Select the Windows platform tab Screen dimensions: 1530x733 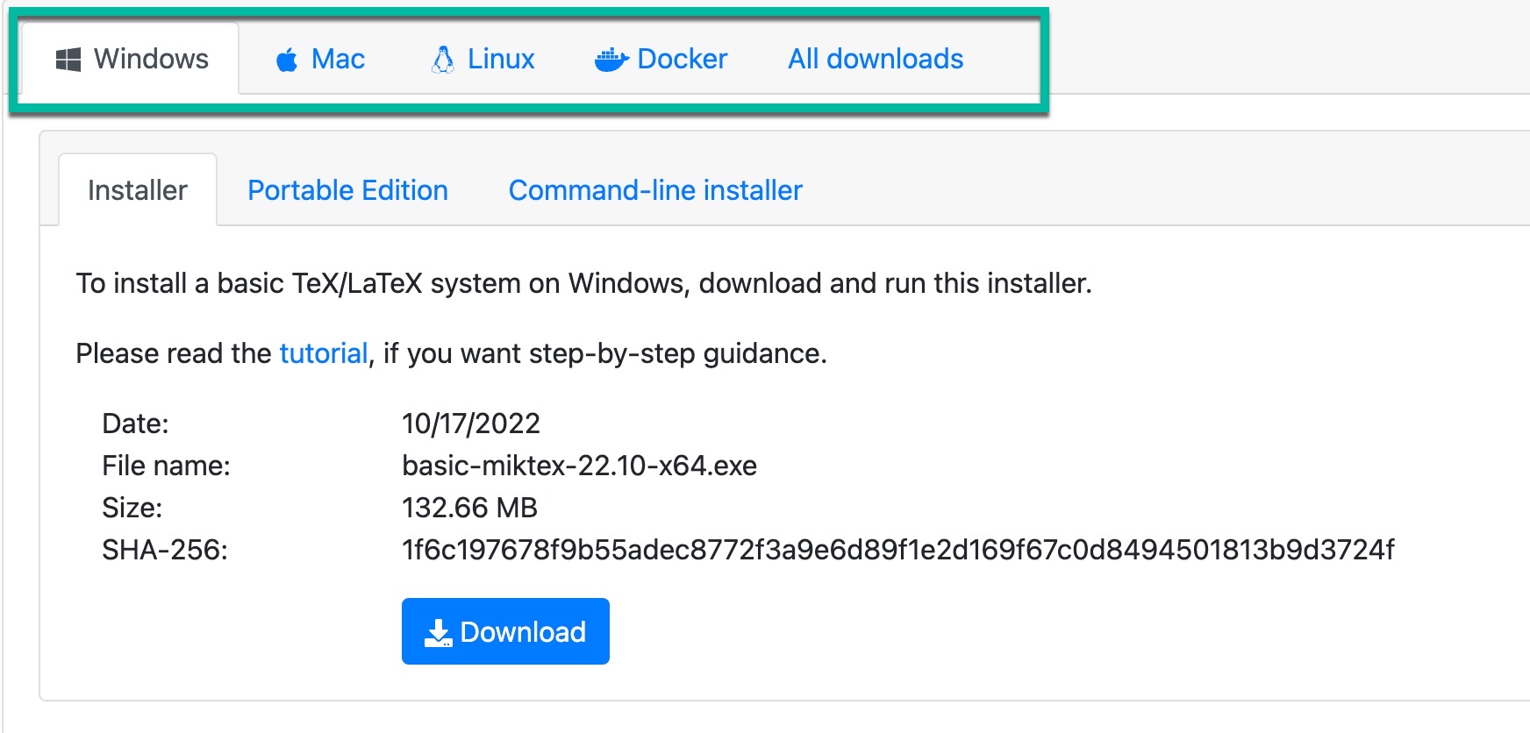coord(132,60)
